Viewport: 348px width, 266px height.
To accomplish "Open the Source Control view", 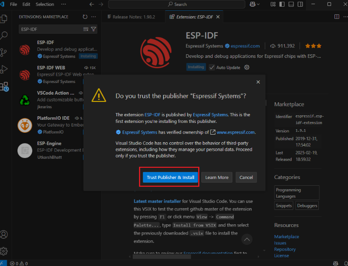I will pos(4,52).
